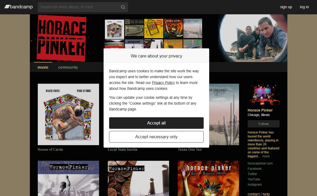Accept all cookies
Screen dimensions: 317x196
coord(156,123)
